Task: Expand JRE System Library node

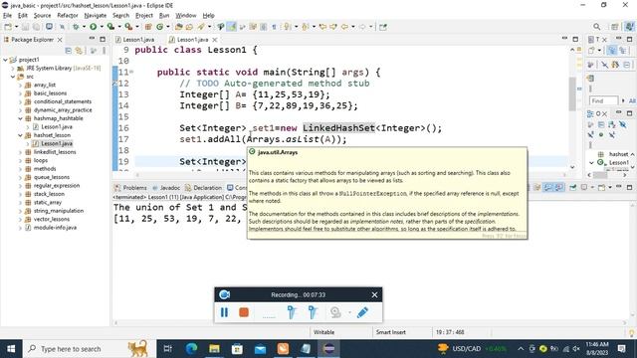Action: 13,69
